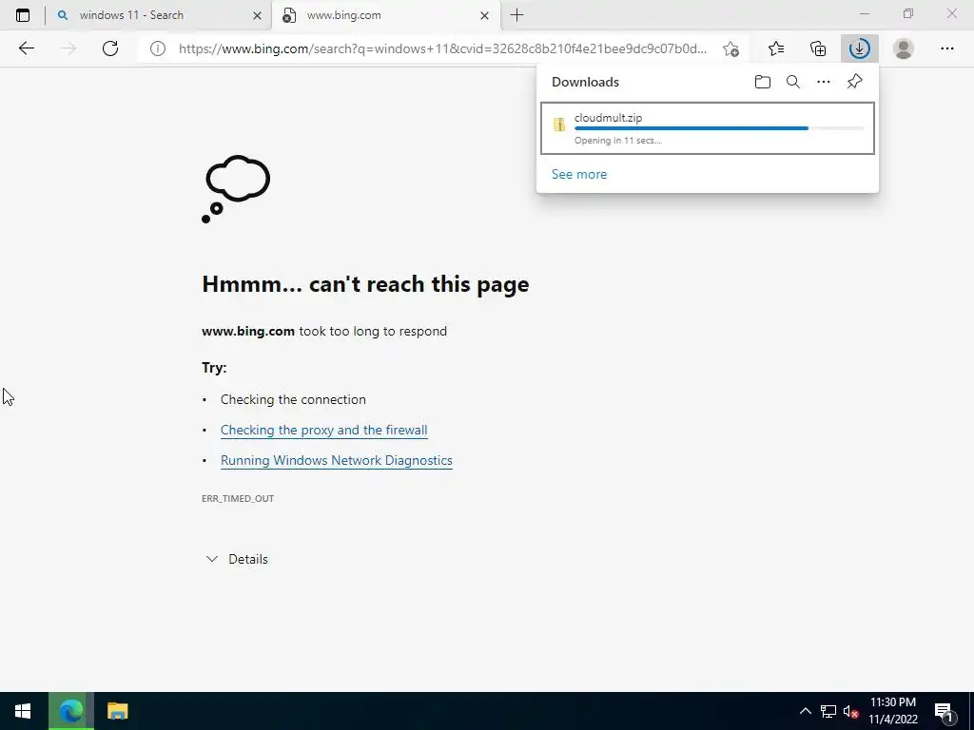Image resolution: width=974 pixels, height=730 pixels.
Task: Switch to the windows 11 - Search tab
Action: pyautogui.click(x=159, y=15)
